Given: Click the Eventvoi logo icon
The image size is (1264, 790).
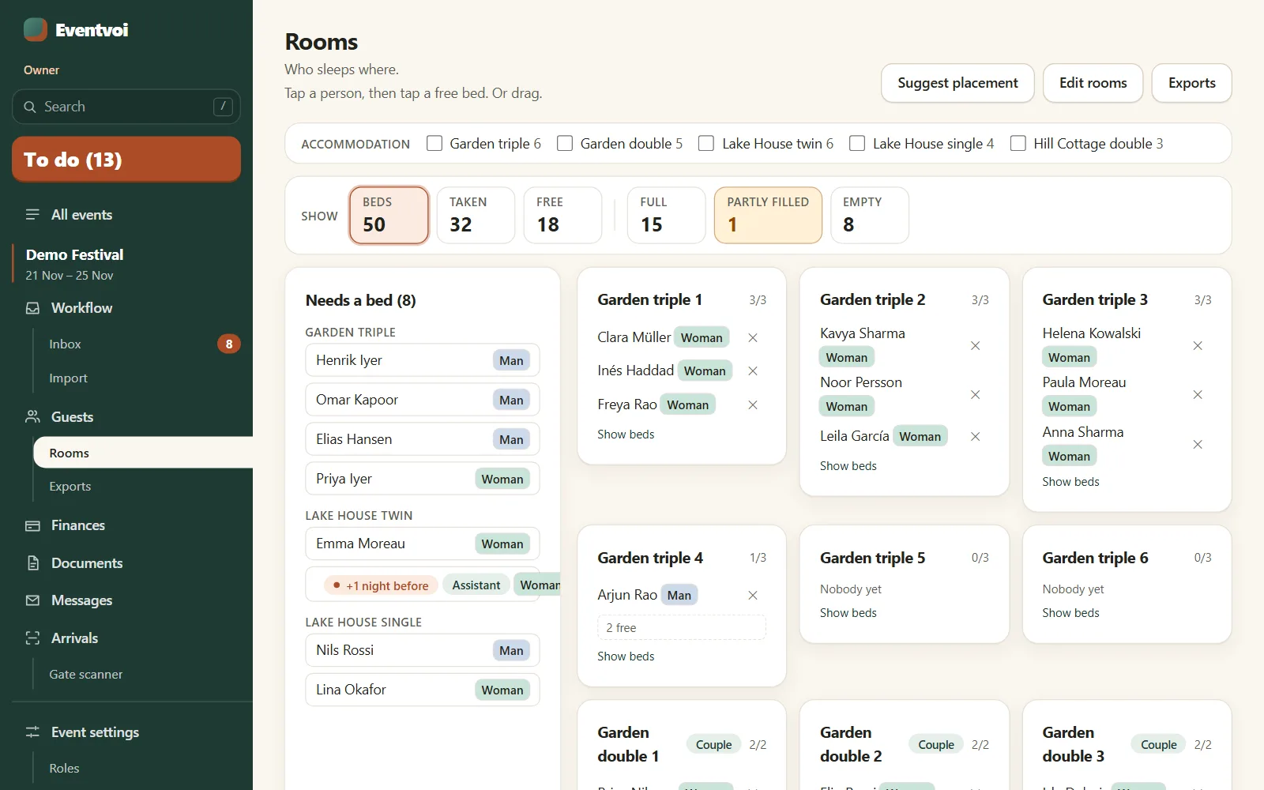Looking at the screenshot, I should [x=36, y=30].
